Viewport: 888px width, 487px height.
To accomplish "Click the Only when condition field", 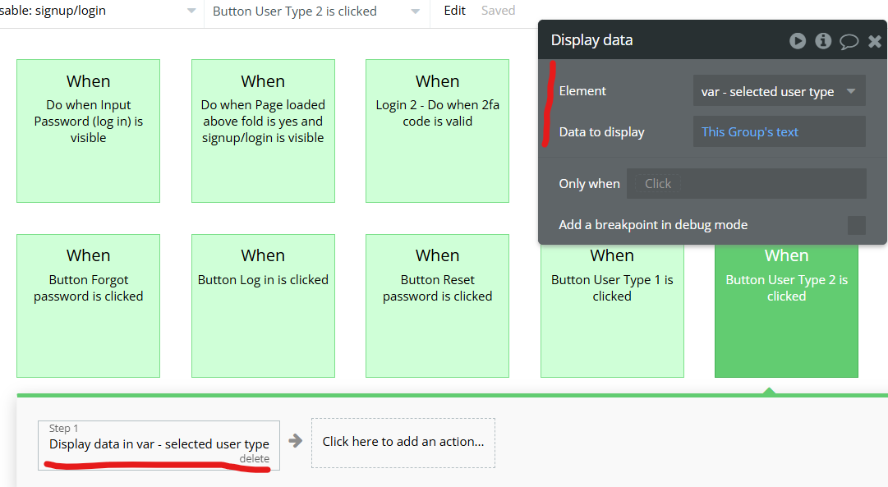I will 746,183.
